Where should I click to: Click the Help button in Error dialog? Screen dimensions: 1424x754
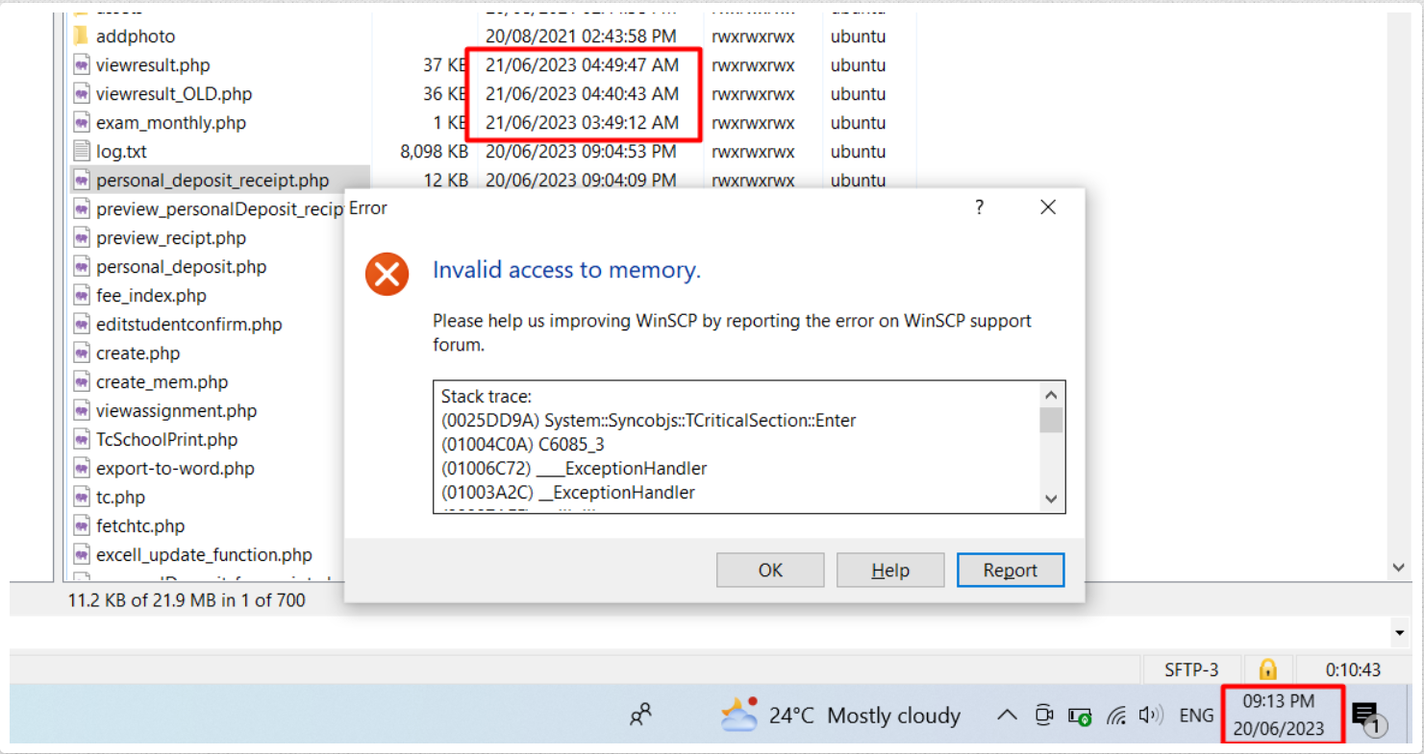pyautogui.click(x=890, y=571)
